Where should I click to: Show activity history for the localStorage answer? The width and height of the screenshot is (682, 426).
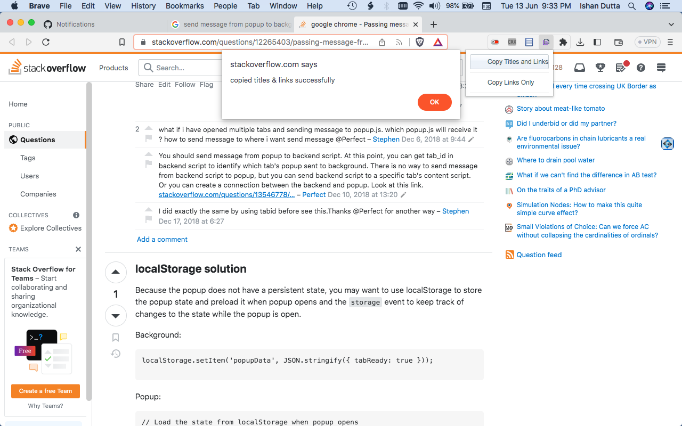116,354
